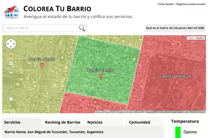Click the Barrio Parque map label
Viewport: 208px width, 138px height.
[x=176, y=76]
